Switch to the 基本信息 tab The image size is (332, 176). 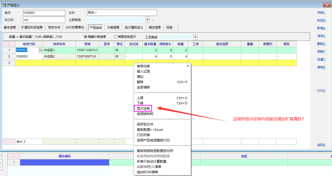pos(10,27)
